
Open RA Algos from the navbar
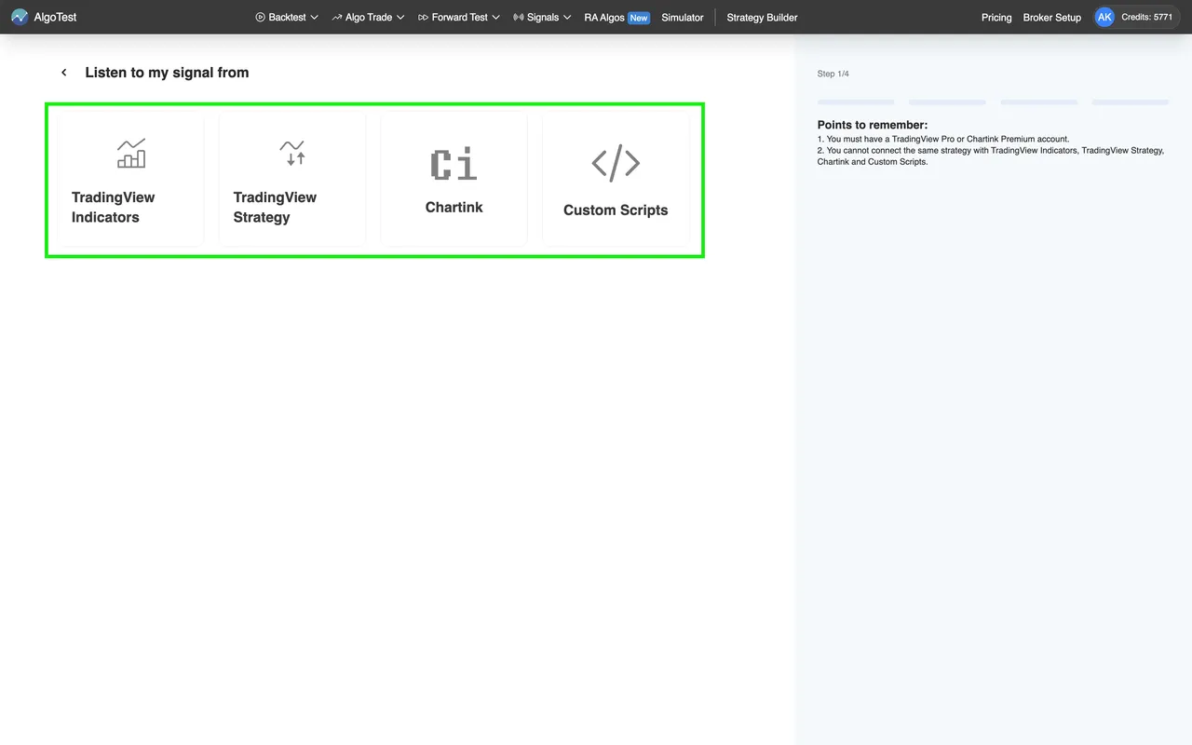[x=604, y=17]
